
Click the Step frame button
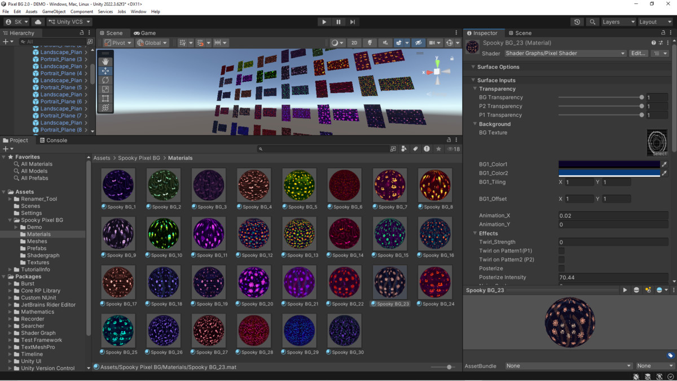click(x=353, y=22)
